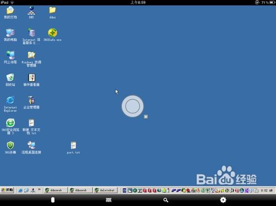Switch to the first ddnsweb taskbar window

pos(56,190)
